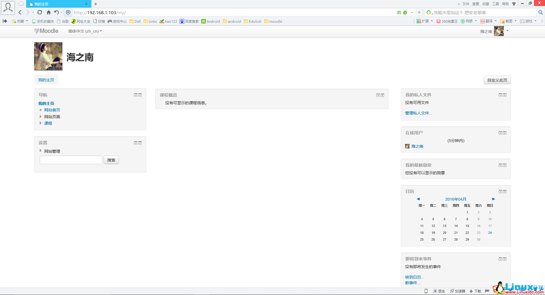Click the 截图 icon in the browser toolbar
The width and height of the screenshot is (545, 295).
click(502, 21)
